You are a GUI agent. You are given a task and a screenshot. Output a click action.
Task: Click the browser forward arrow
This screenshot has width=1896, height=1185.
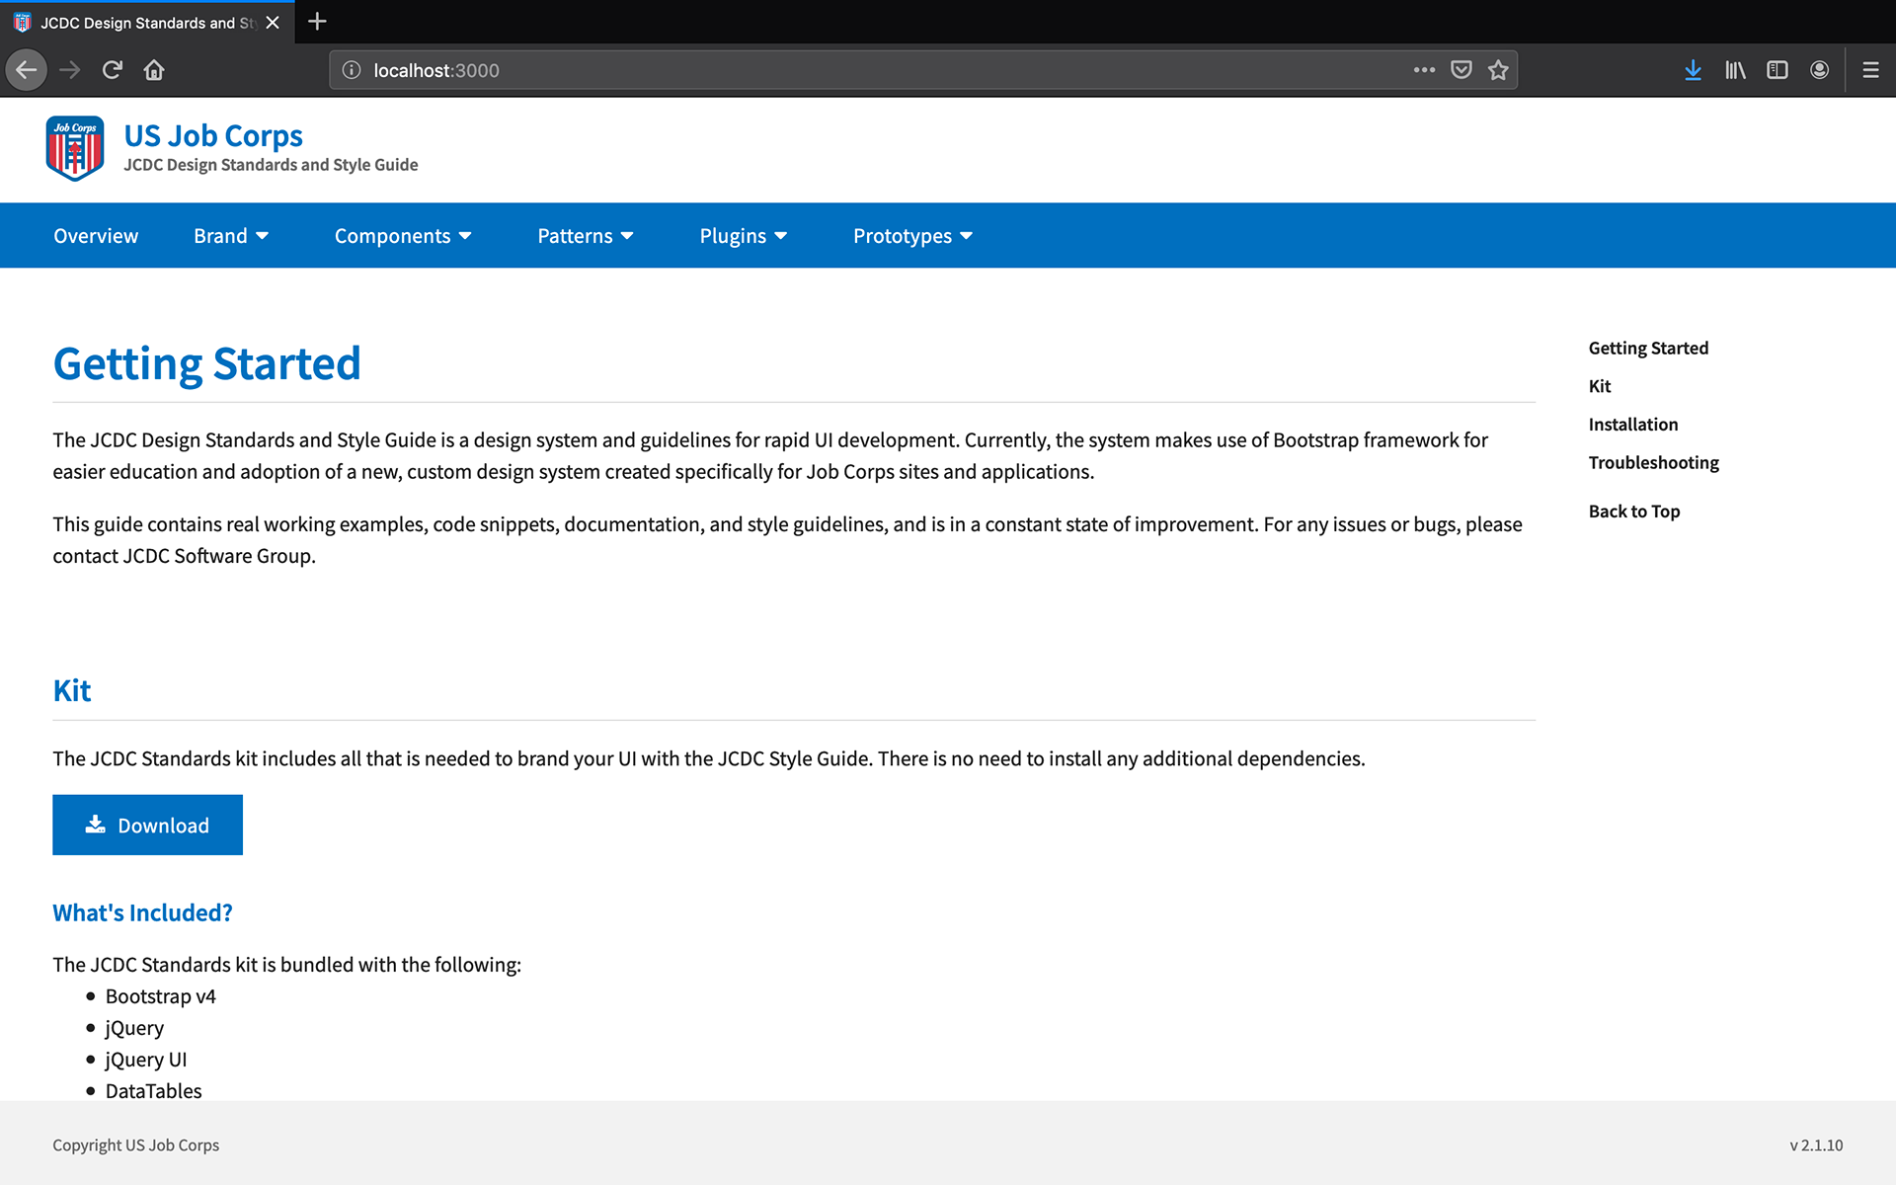(69, 70)
